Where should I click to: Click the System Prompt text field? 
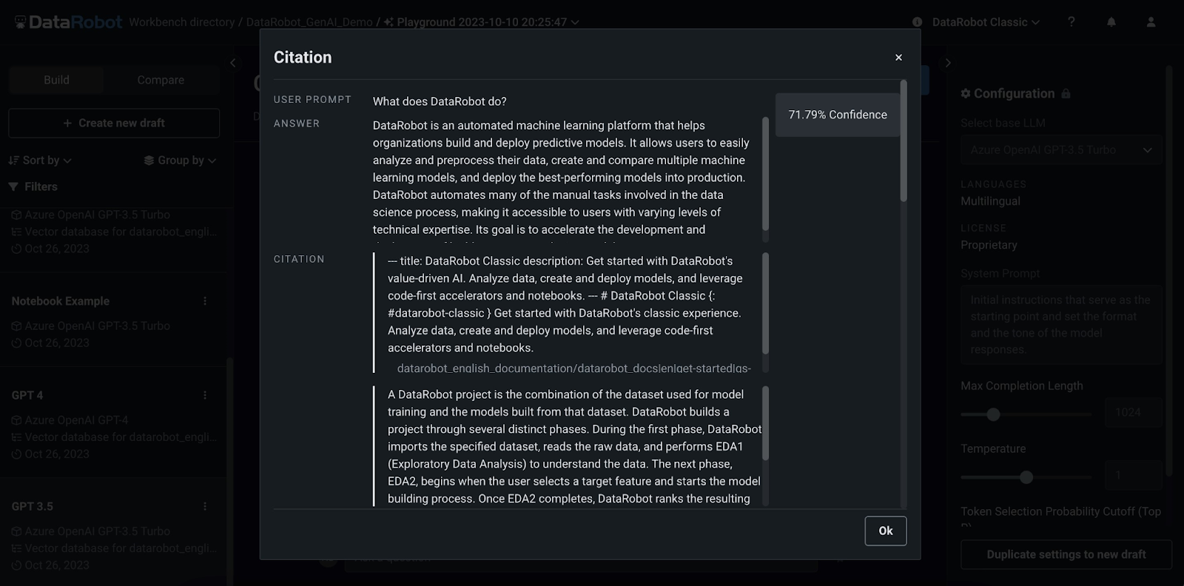[1060, 325]
